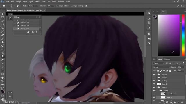Image resolution: width=186 pixels, height=104 pixels.
Task: Hide Layer 20
Action: tap(154, 84)
